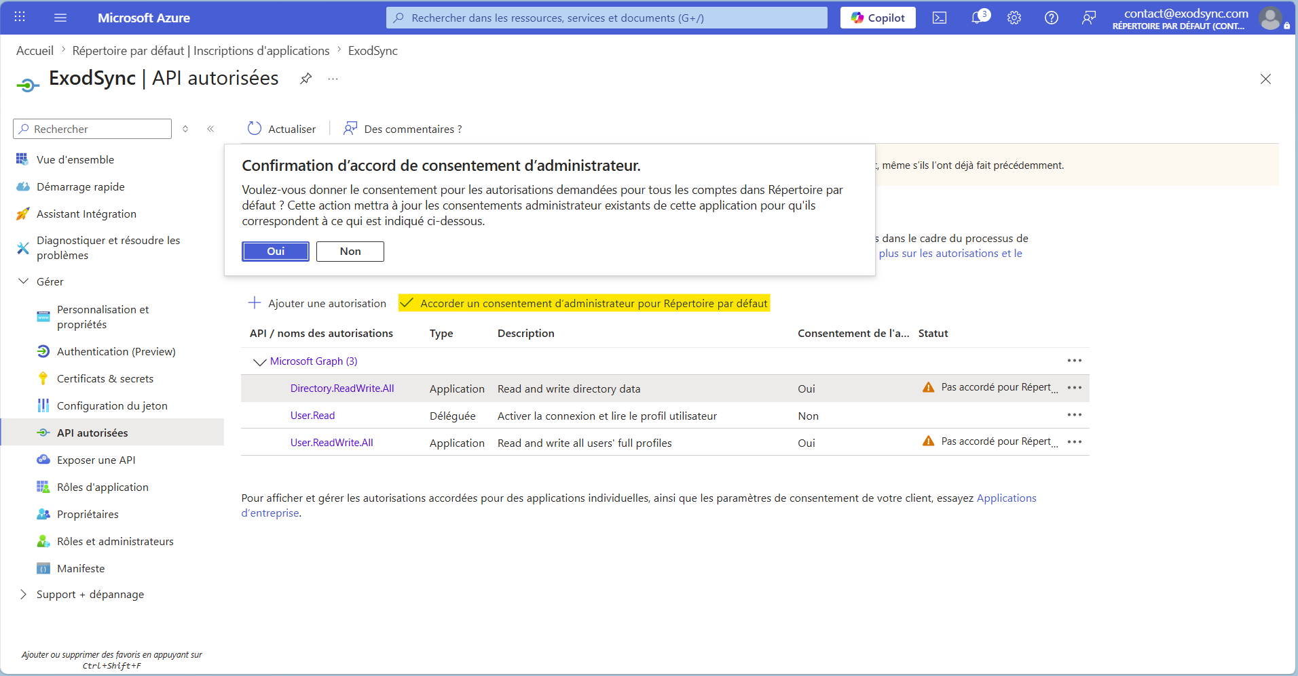1298x676 pixels.
Task: Open ellipsis menu for Directory.ReadWrite.All row
Action: [x=1075, y=388]
